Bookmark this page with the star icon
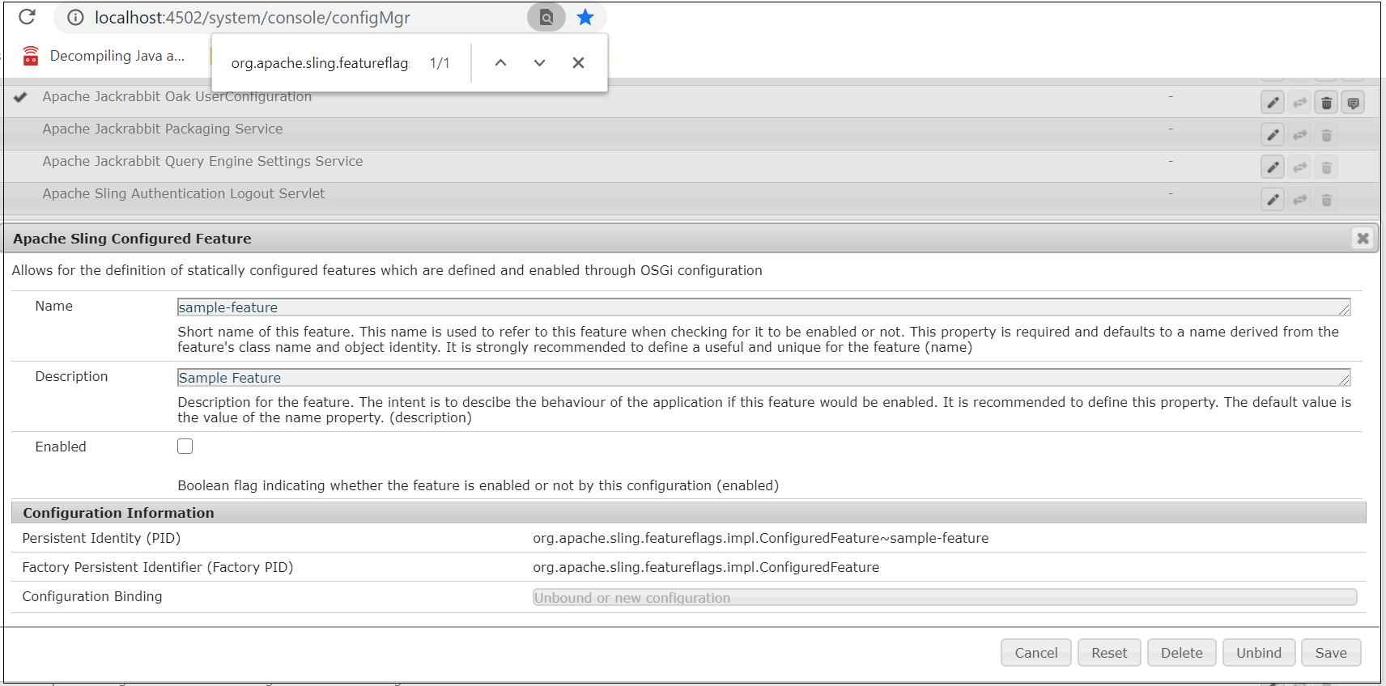 pyautogui.click(x=585, y=17)
